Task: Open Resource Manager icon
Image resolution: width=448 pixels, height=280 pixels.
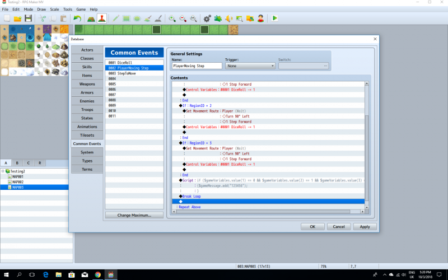Action: tap(250, 18)
